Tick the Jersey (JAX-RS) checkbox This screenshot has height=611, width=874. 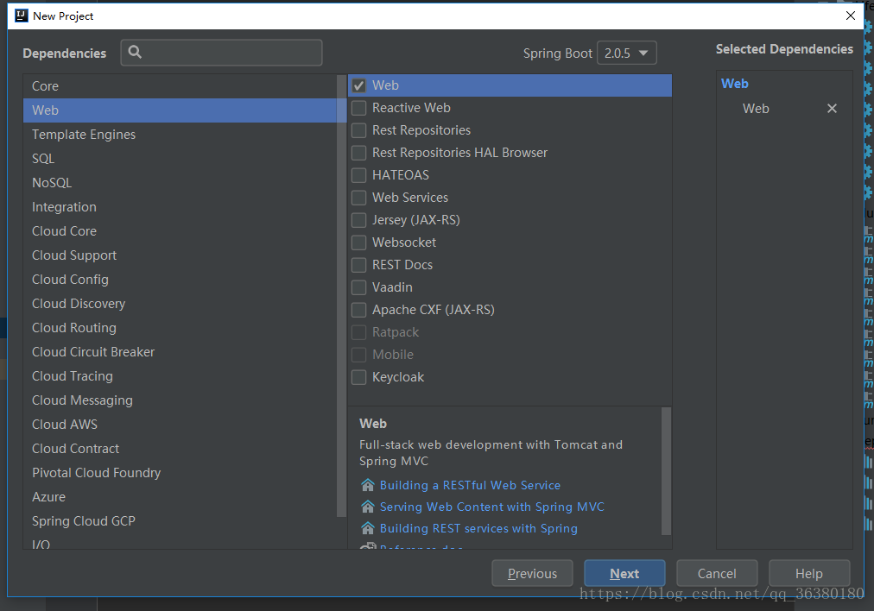(x=359, y=220)
